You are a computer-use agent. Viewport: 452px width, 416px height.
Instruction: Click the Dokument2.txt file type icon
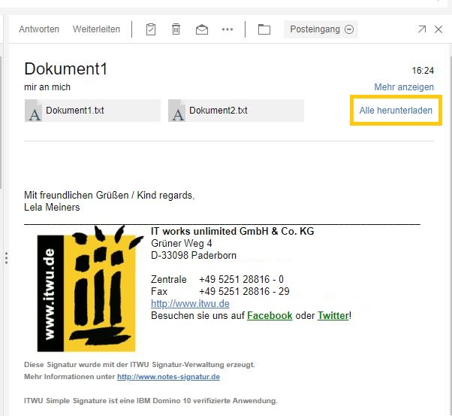click(x=176, y=111)
